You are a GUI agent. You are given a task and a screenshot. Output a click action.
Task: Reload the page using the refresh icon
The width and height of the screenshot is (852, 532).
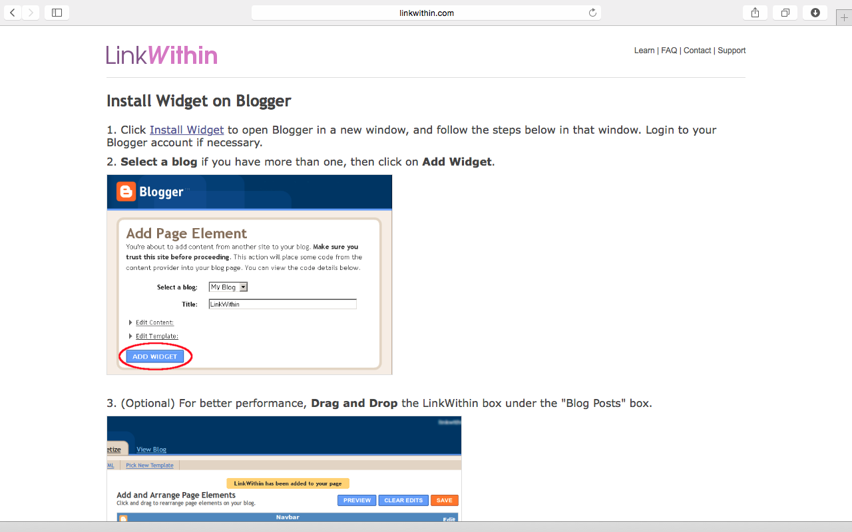592,13
